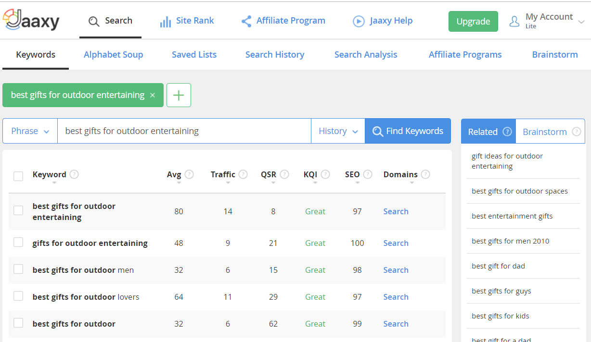Click Search domains link for 'best gifts for outdoor' row
Viewport: 591px width, 342px height.
[396, 324]
